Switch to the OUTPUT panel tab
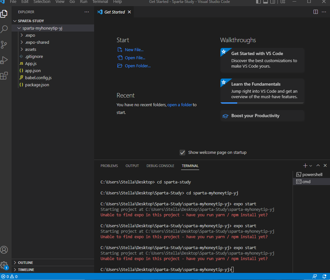The width and height of the screenshot is (330, 280). pyautogui.click(x=132, y=166)
